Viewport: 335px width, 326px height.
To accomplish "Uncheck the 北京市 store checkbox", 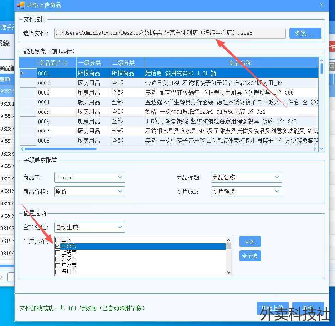I will 57,246.
